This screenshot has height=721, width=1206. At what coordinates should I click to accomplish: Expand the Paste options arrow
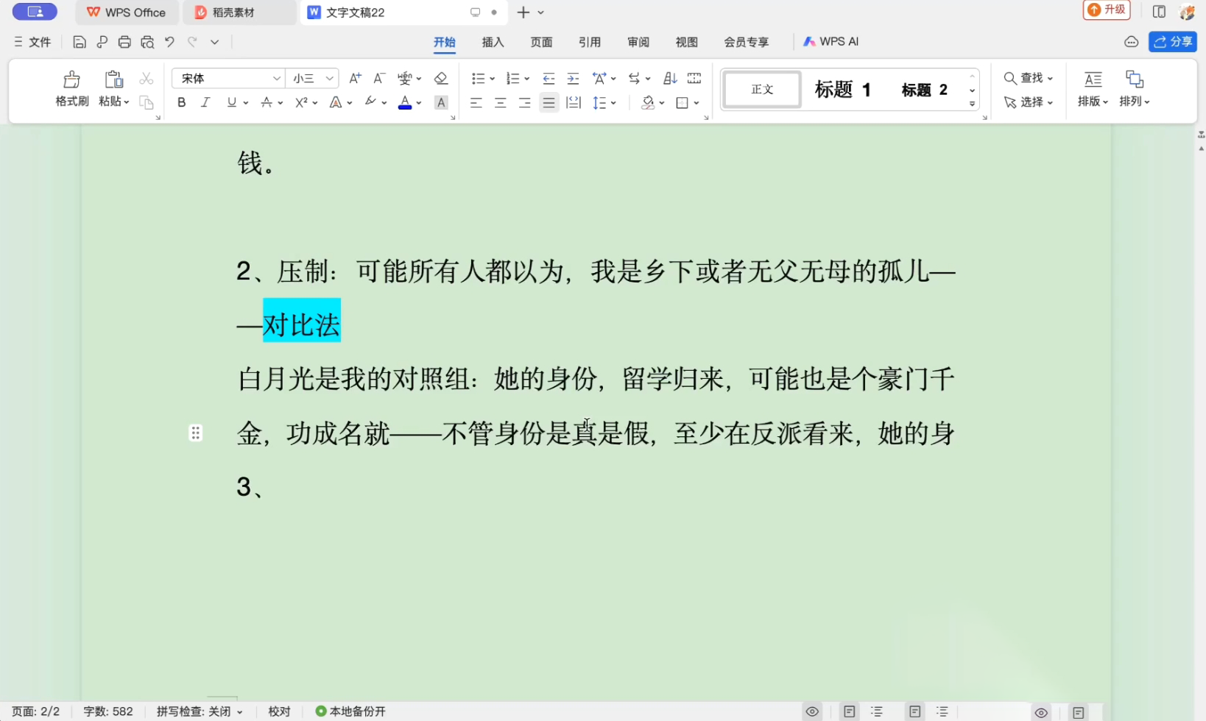tap(127, 102)
